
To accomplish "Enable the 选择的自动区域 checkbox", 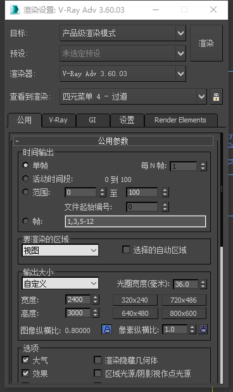I will [126, 249].
